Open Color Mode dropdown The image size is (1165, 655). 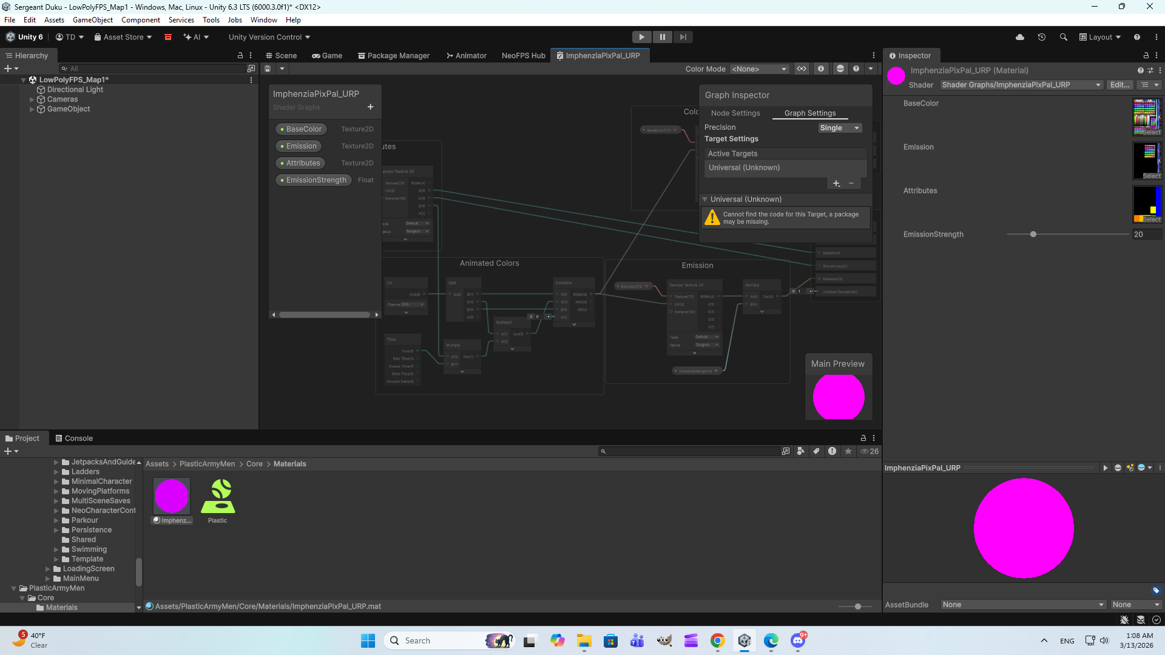[x=759, y=69]
